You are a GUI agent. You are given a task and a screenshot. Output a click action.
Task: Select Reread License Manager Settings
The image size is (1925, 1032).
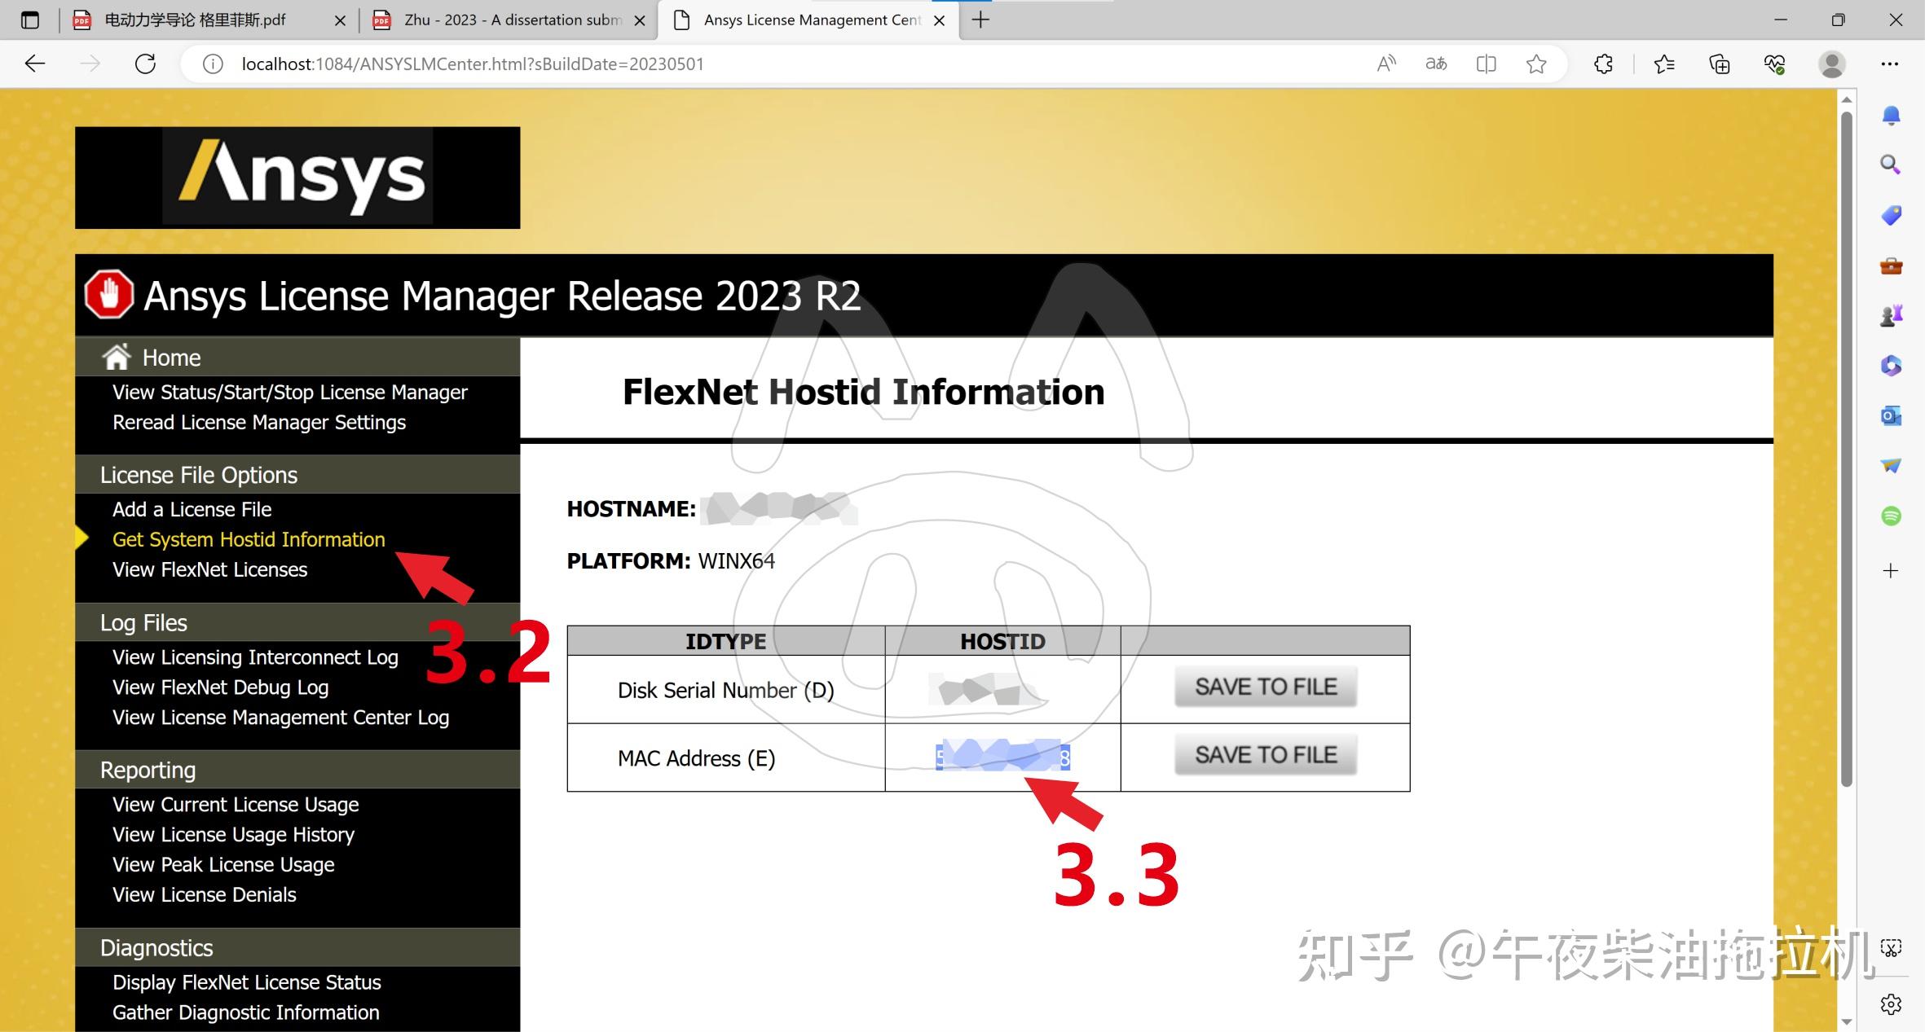pos(259,422)
